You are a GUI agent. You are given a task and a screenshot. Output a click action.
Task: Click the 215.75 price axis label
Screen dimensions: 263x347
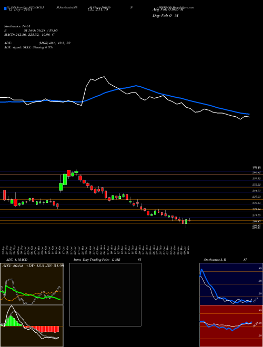point(257,215)
